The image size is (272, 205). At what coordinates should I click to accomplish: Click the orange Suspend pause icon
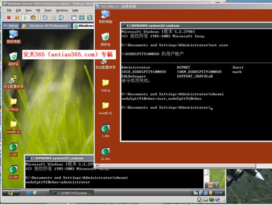click(17, 17)
